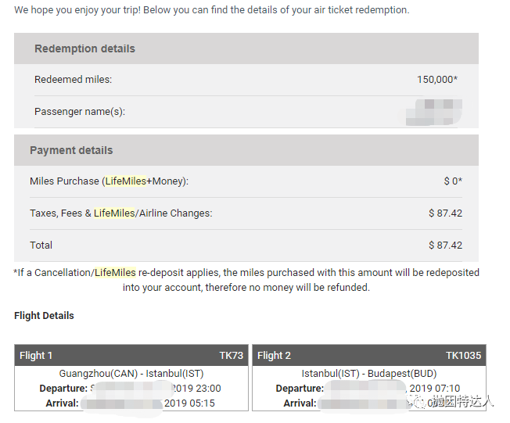Click the blurred passenger name
This screenshot has width=510, height=423.
point(433,112)
